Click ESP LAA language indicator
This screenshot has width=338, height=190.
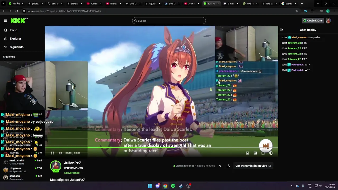pos(309,186)
